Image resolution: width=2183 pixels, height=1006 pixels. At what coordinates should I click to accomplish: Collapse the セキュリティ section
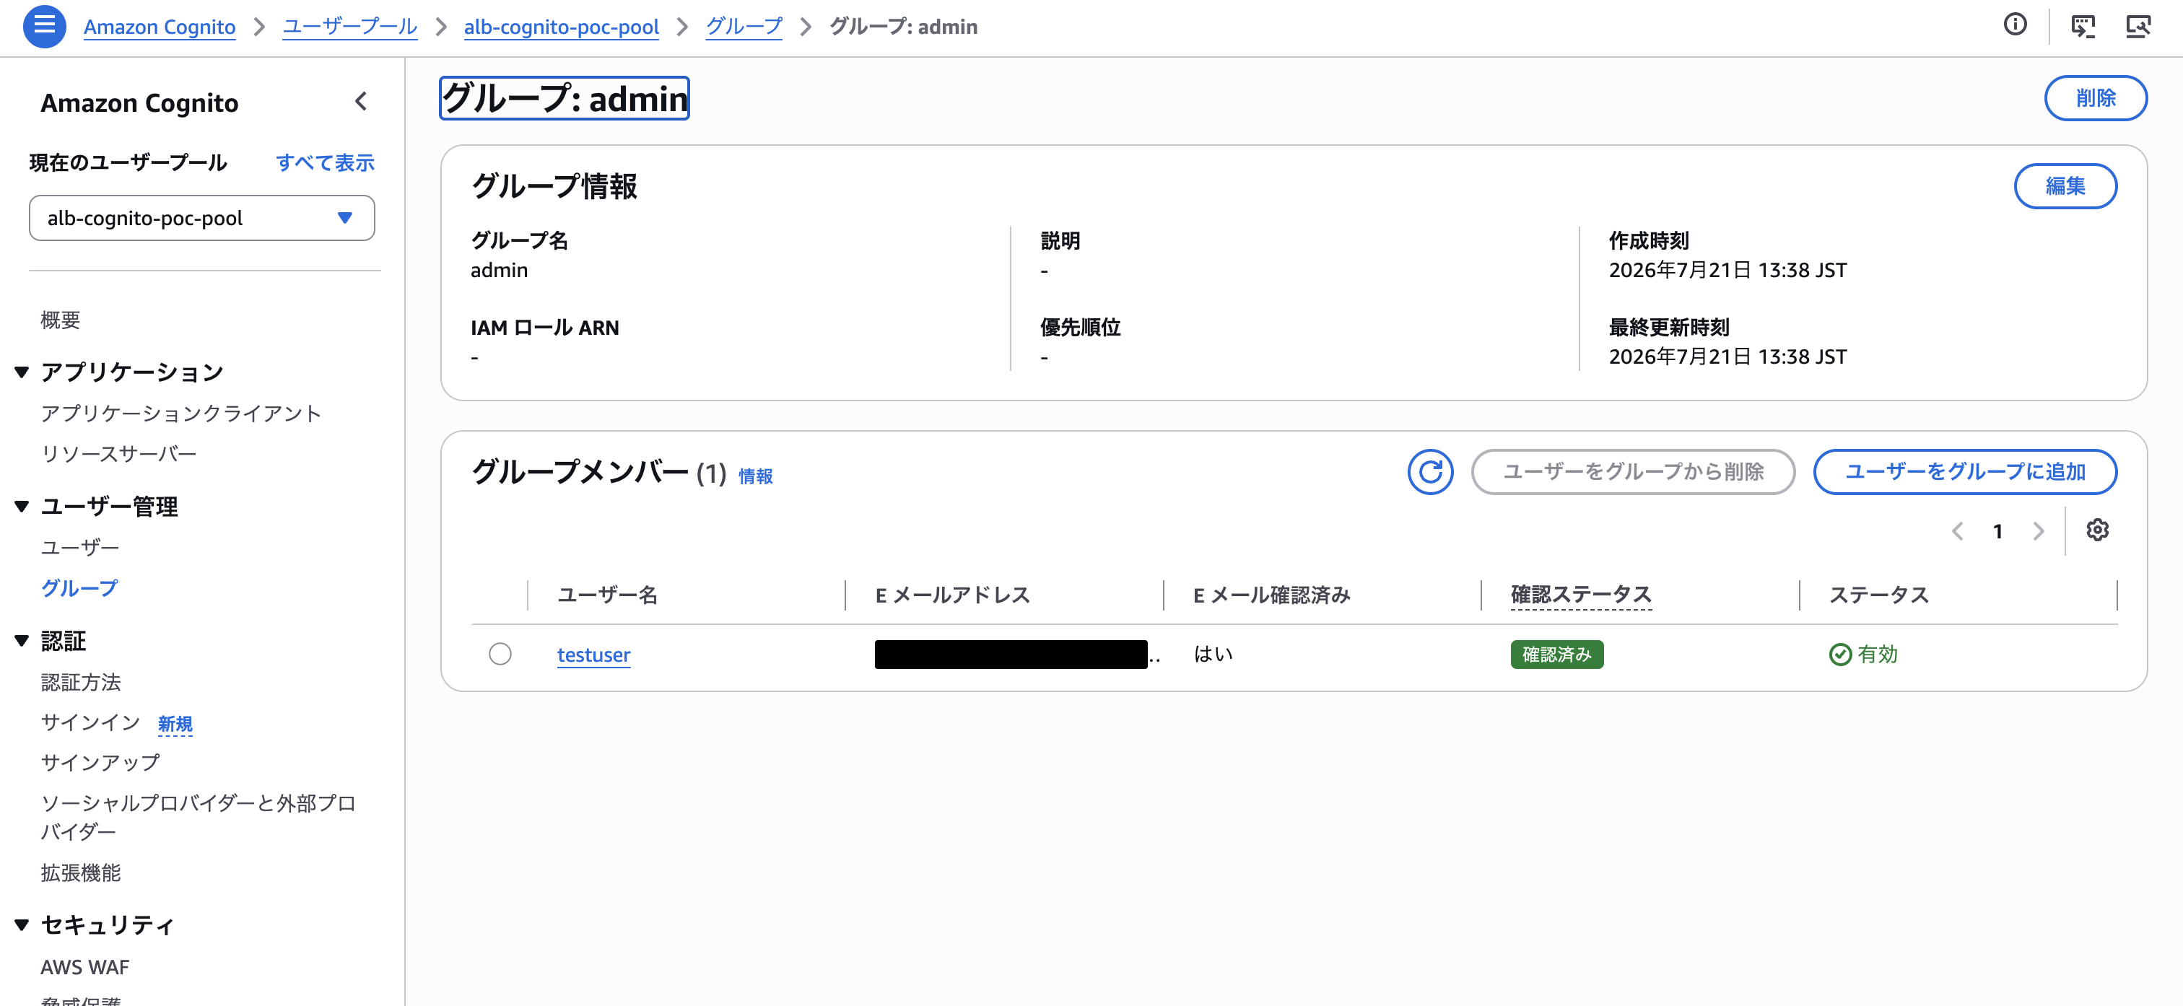coord(22,924)
